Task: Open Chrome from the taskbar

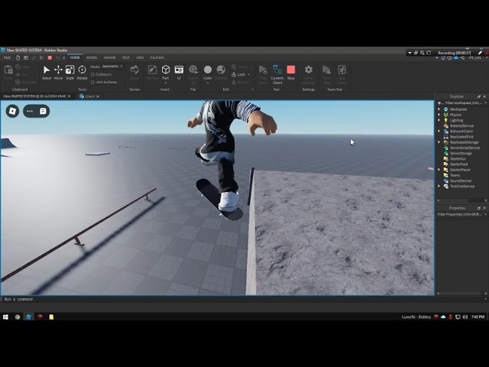Action: [18, 317]
